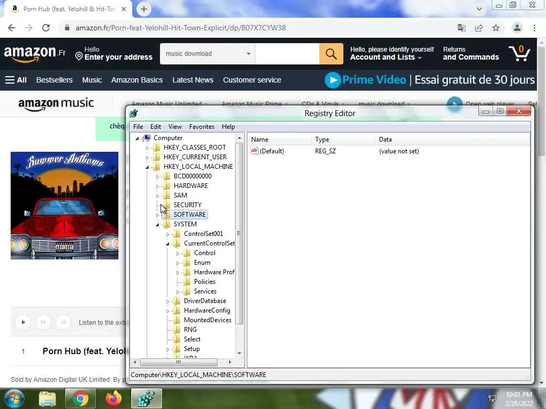Click the Amazon search magnifier button

pyautogui.click(x=331, y=54)
